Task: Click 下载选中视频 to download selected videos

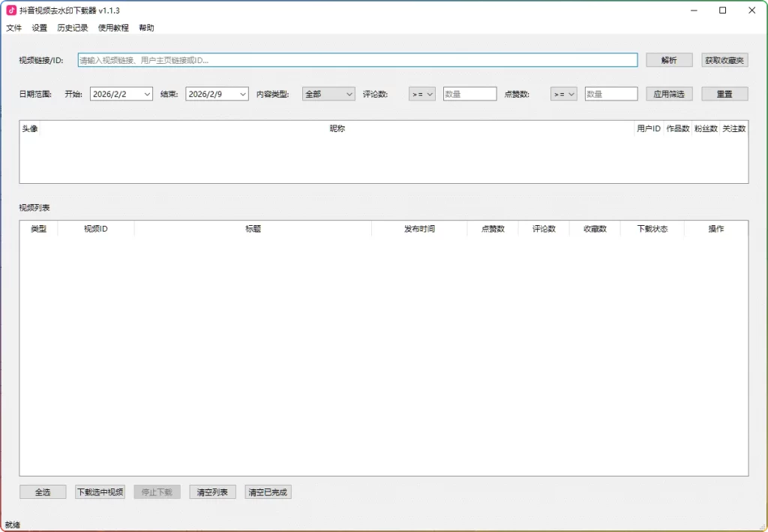Action: pos(100,491)
